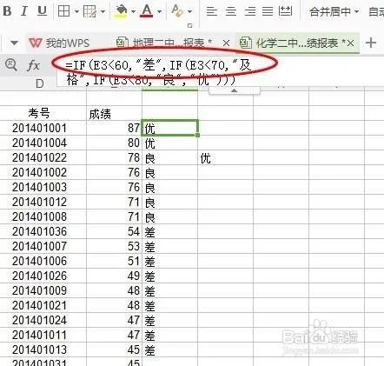This screenshot has height=366, width=384.
Task: Close the 化学二中...绩报表 tab
Action: point(350,43)
